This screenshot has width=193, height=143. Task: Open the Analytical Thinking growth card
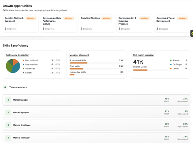point(96,24)
